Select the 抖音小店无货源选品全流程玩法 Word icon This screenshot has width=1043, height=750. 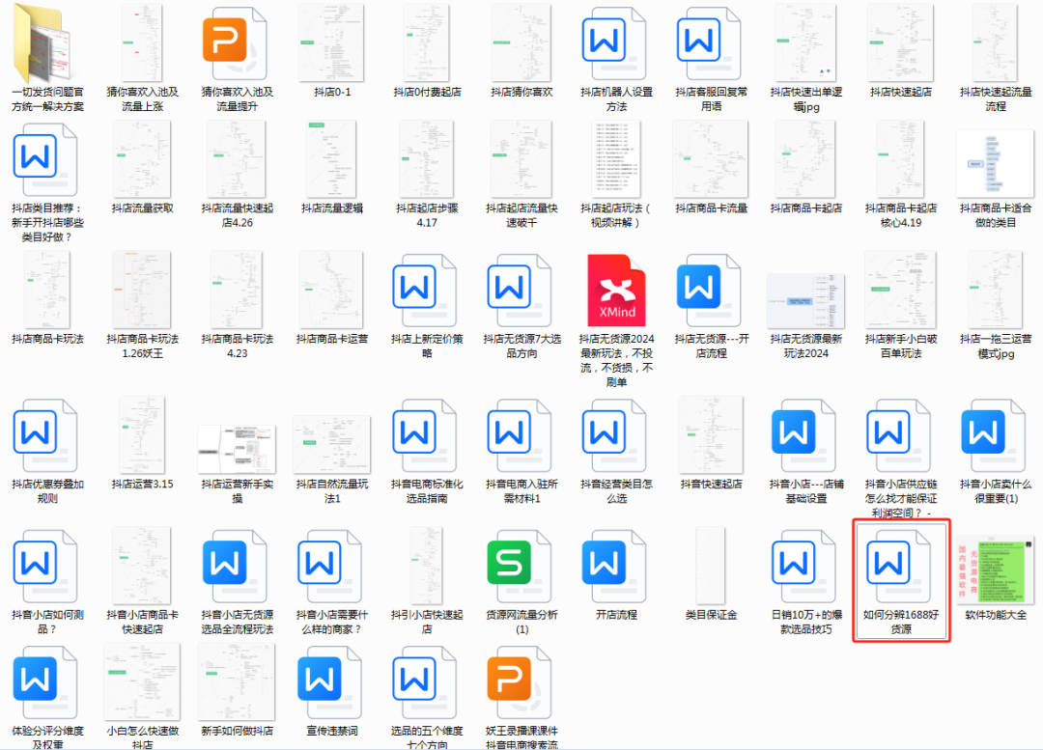[x=234, y=567]
